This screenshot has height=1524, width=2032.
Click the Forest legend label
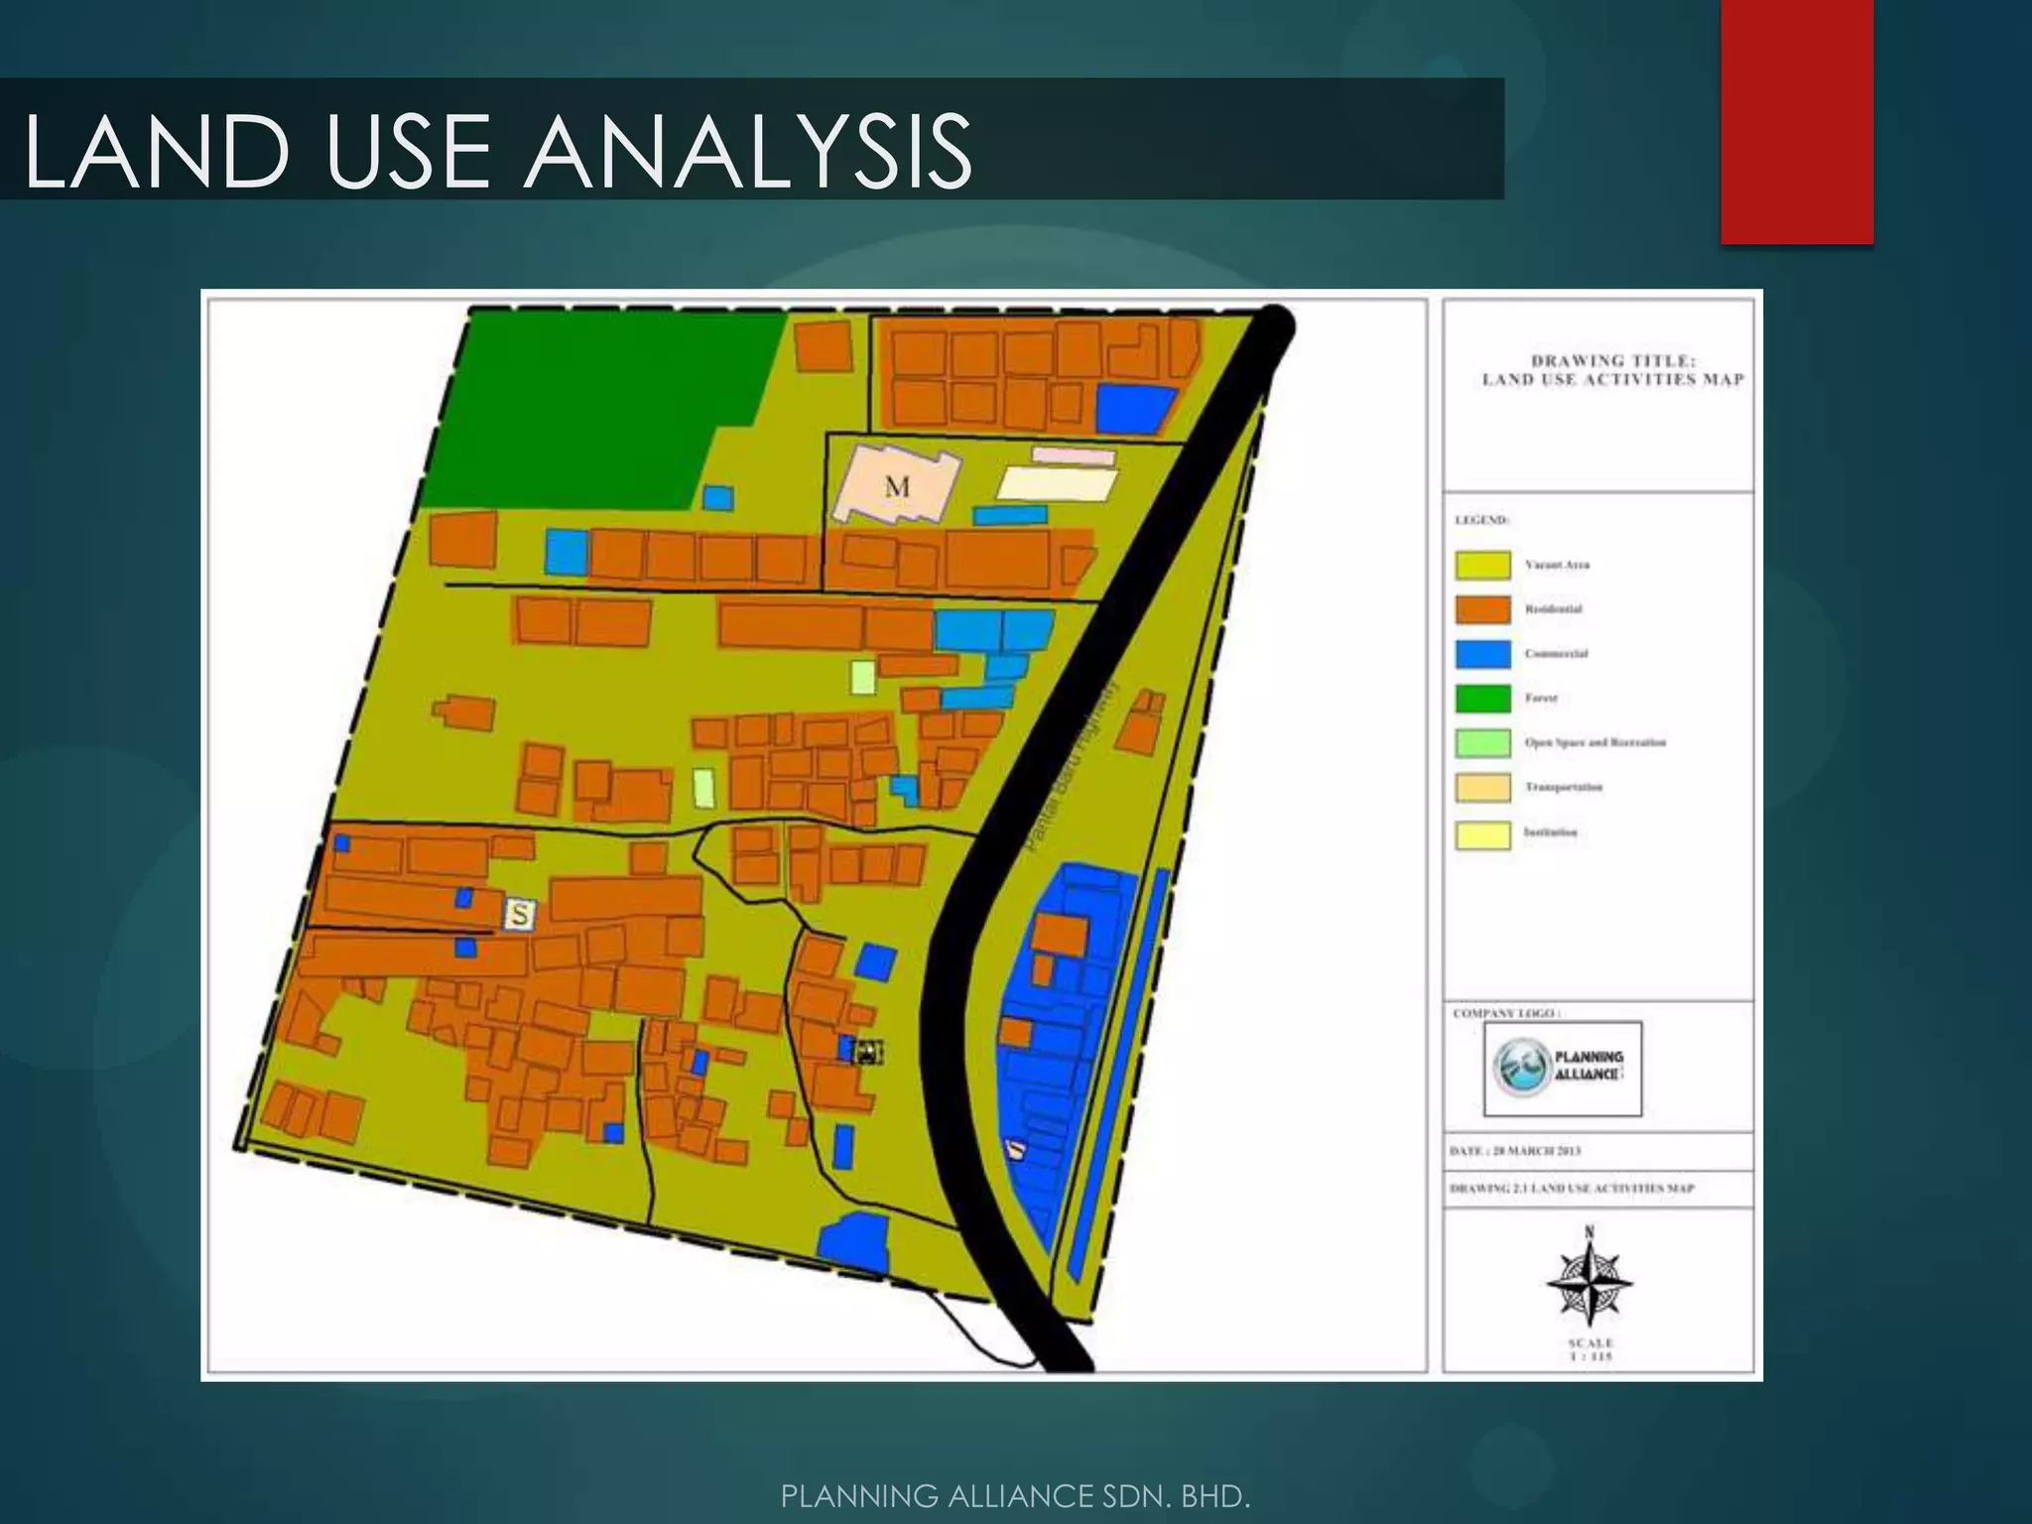[1541, 698]
